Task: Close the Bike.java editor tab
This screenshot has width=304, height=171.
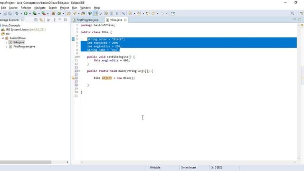Action: tap(125, 20)
